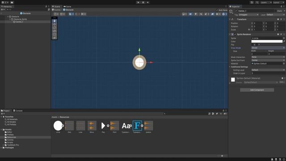Open the tool handle position Center dropdown
Screen dimensions: 286x161
pyautogui.click(x=56, y=14)
